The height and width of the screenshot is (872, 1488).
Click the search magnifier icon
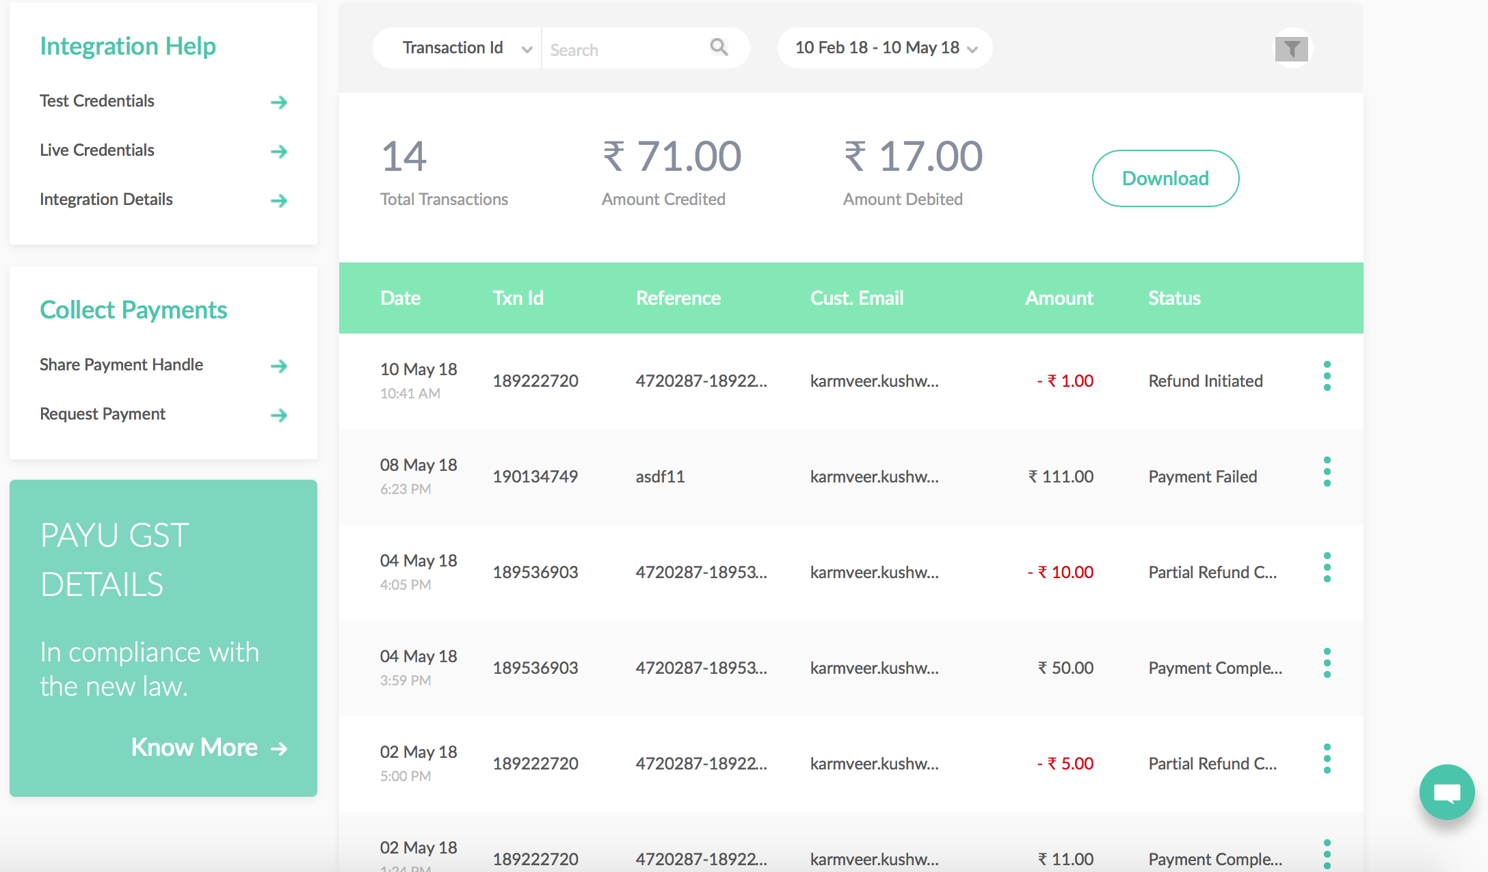(718, 47)
